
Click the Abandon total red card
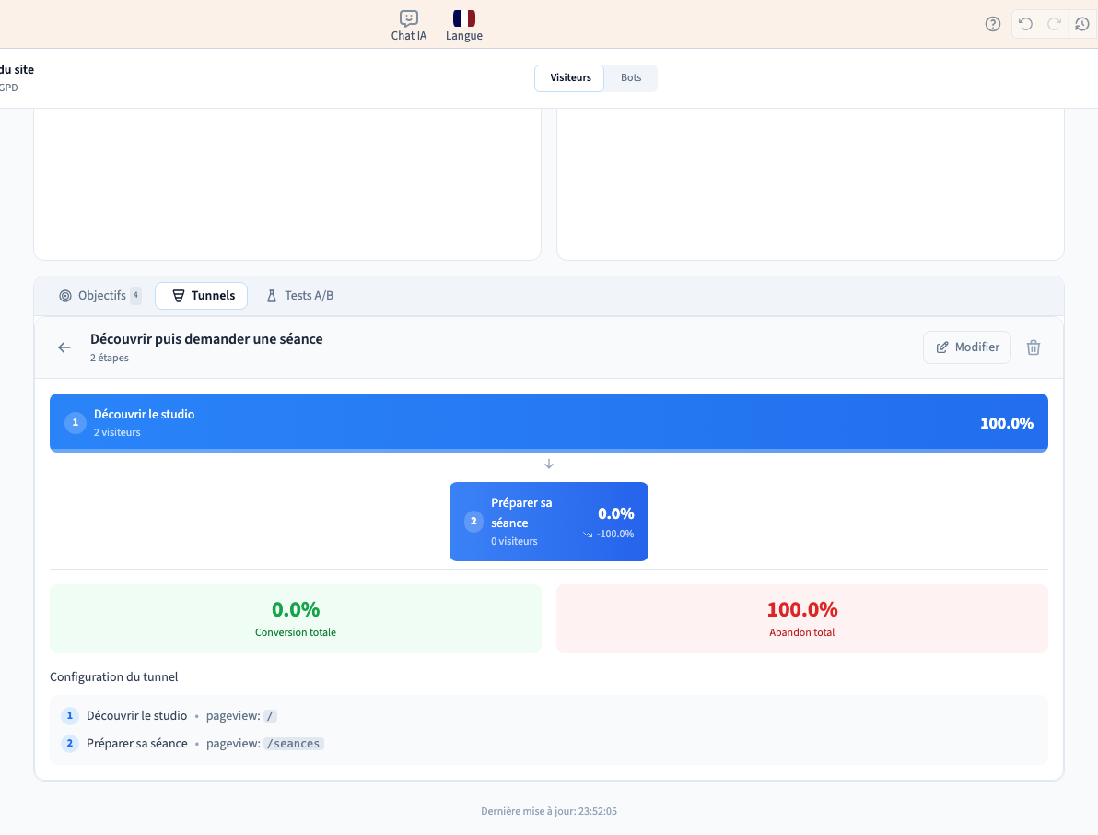click(802, 617)
